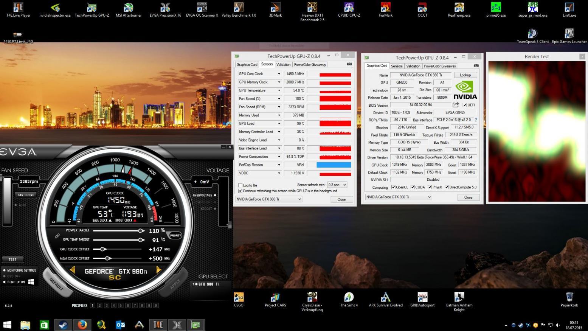Toggle START UP ON Windows option
The width and height of the screenshot is (588, 331).
19,282
